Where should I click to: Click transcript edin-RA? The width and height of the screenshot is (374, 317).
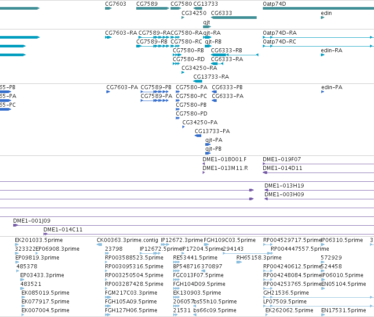click(x=331, y=50)
